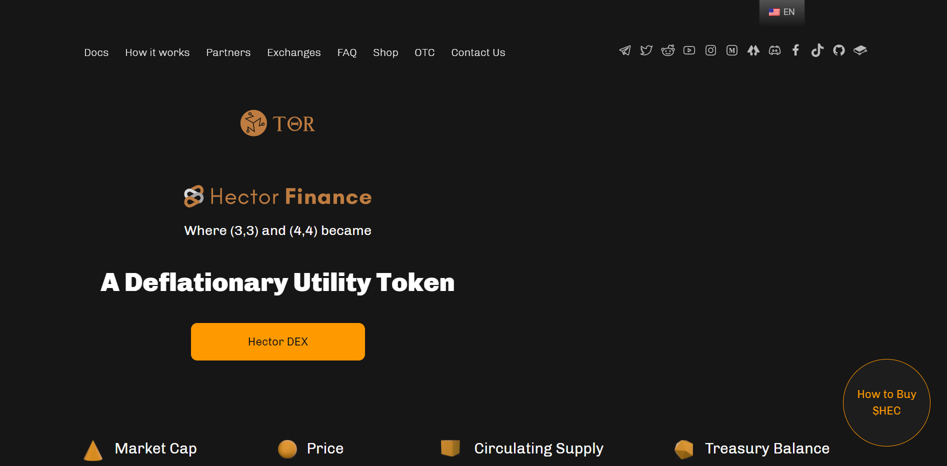Open the Medium blog icon
The image size is (947, 466).
pos(732,50)
